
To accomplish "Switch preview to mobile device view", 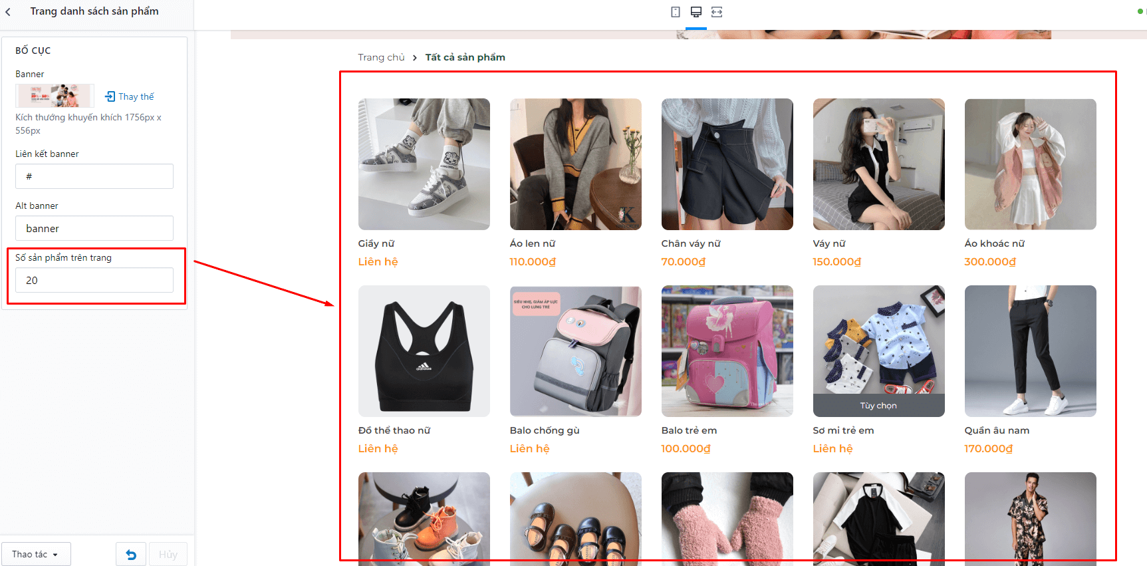I will pos(676,12).
